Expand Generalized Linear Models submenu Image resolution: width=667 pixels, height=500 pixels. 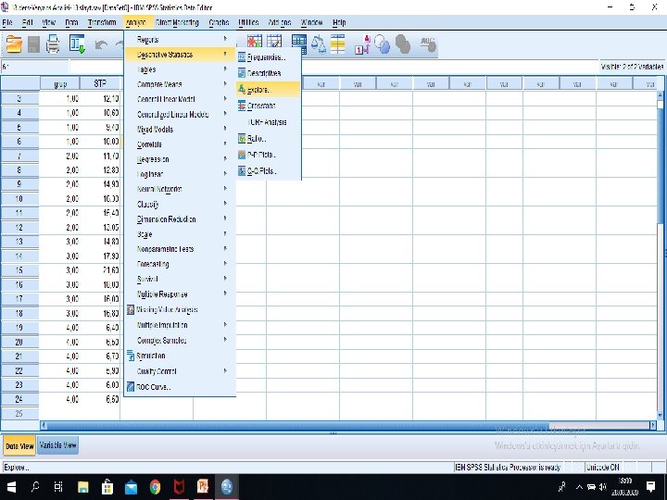(180, 115)
